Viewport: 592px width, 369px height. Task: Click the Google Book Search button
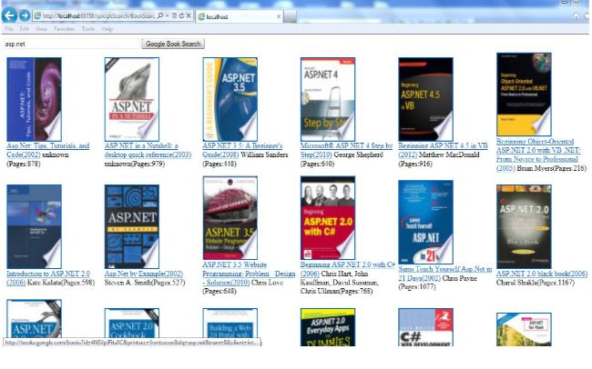coord(173,44)
